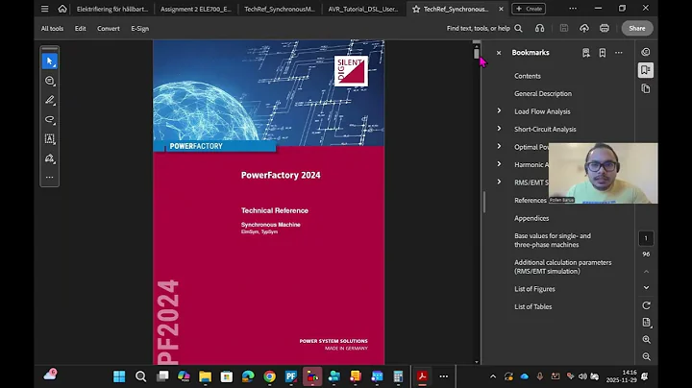Image resolution: width=692 pixels, height=388 pixels.
Task: Click the scrollbar down arrow
Action: tap(476, 362)
